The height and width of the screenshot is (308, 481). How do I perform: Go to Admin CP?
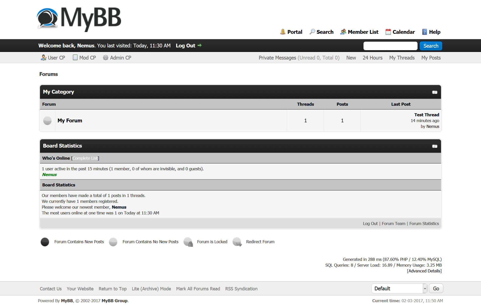[121, 58]
